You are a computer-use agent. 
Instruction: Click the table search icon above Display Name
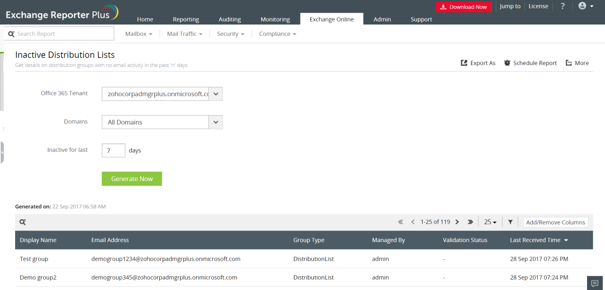(x=23, y=222)
